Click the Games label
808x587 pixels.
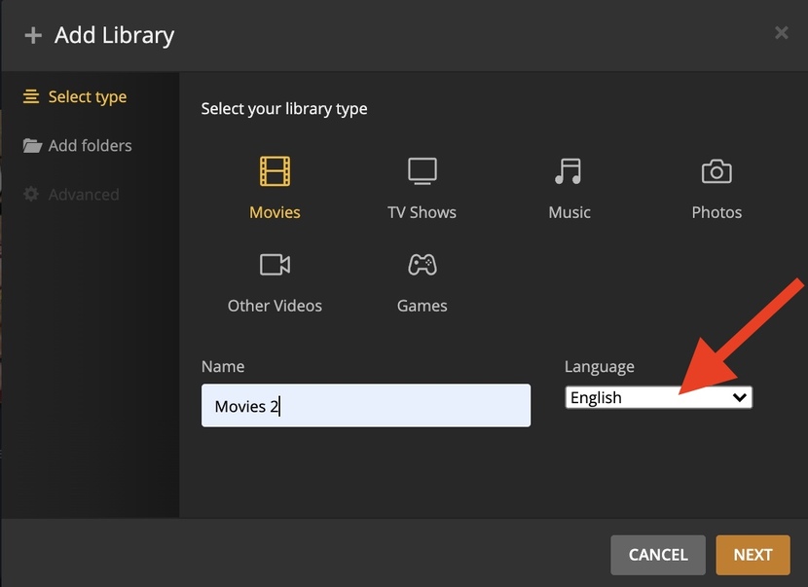(x=422, y=306)
